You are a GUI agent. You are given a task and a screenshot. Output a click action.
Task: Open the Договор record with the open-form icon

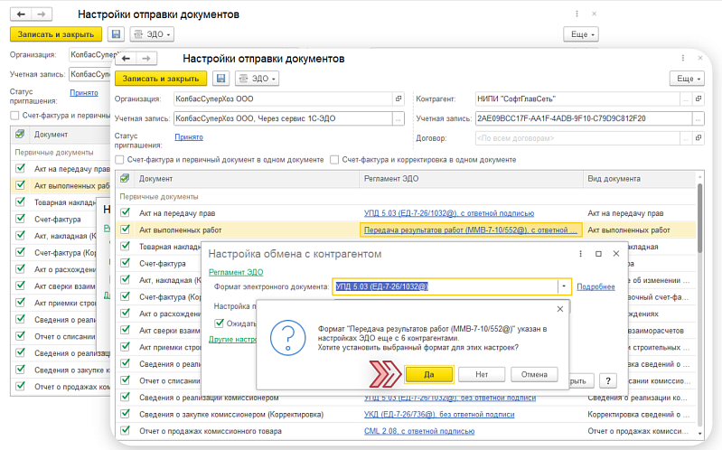pos(699,137)
